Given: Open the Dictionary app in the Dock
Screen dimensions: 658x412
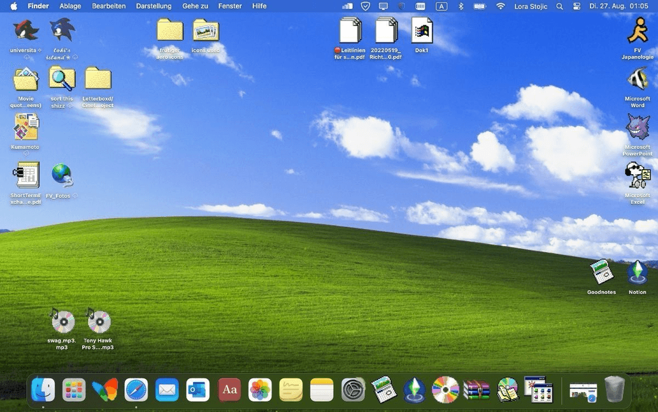Looking at the screenshot, I should (x=229, y=390).
